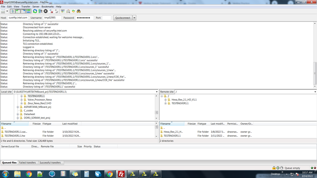Sort remote files by Owner/Group column

[x=246, y=124]
